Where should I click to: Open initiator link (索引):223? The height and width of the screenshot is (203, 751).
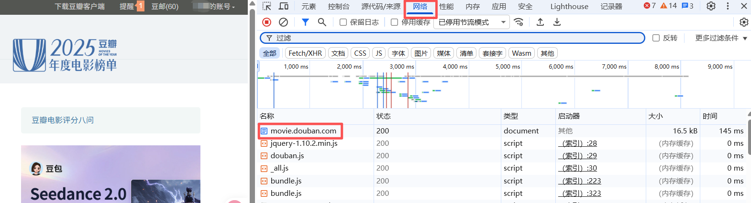(x=580, y=181)
